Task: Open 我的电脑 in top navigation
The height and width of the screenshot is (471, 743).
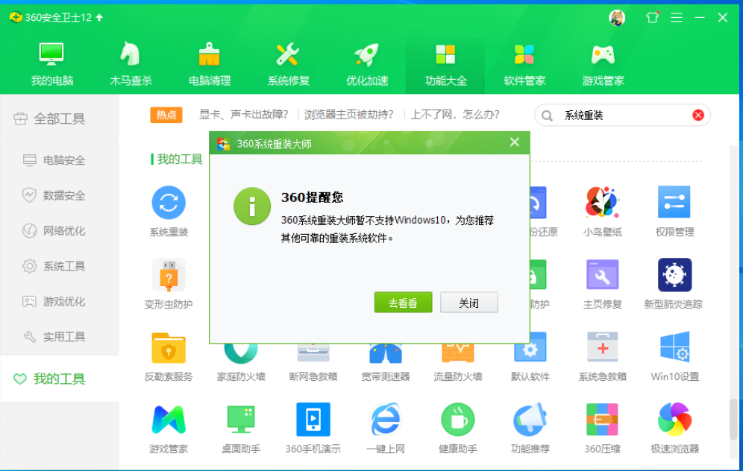Action: point(51,64)
